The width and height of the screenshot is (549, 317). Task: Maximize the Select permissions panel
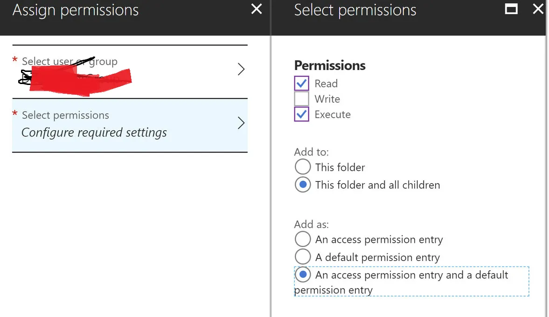511,9
